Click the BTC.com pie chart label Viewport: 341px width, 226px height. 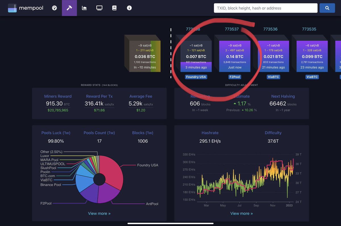point(48,176)
